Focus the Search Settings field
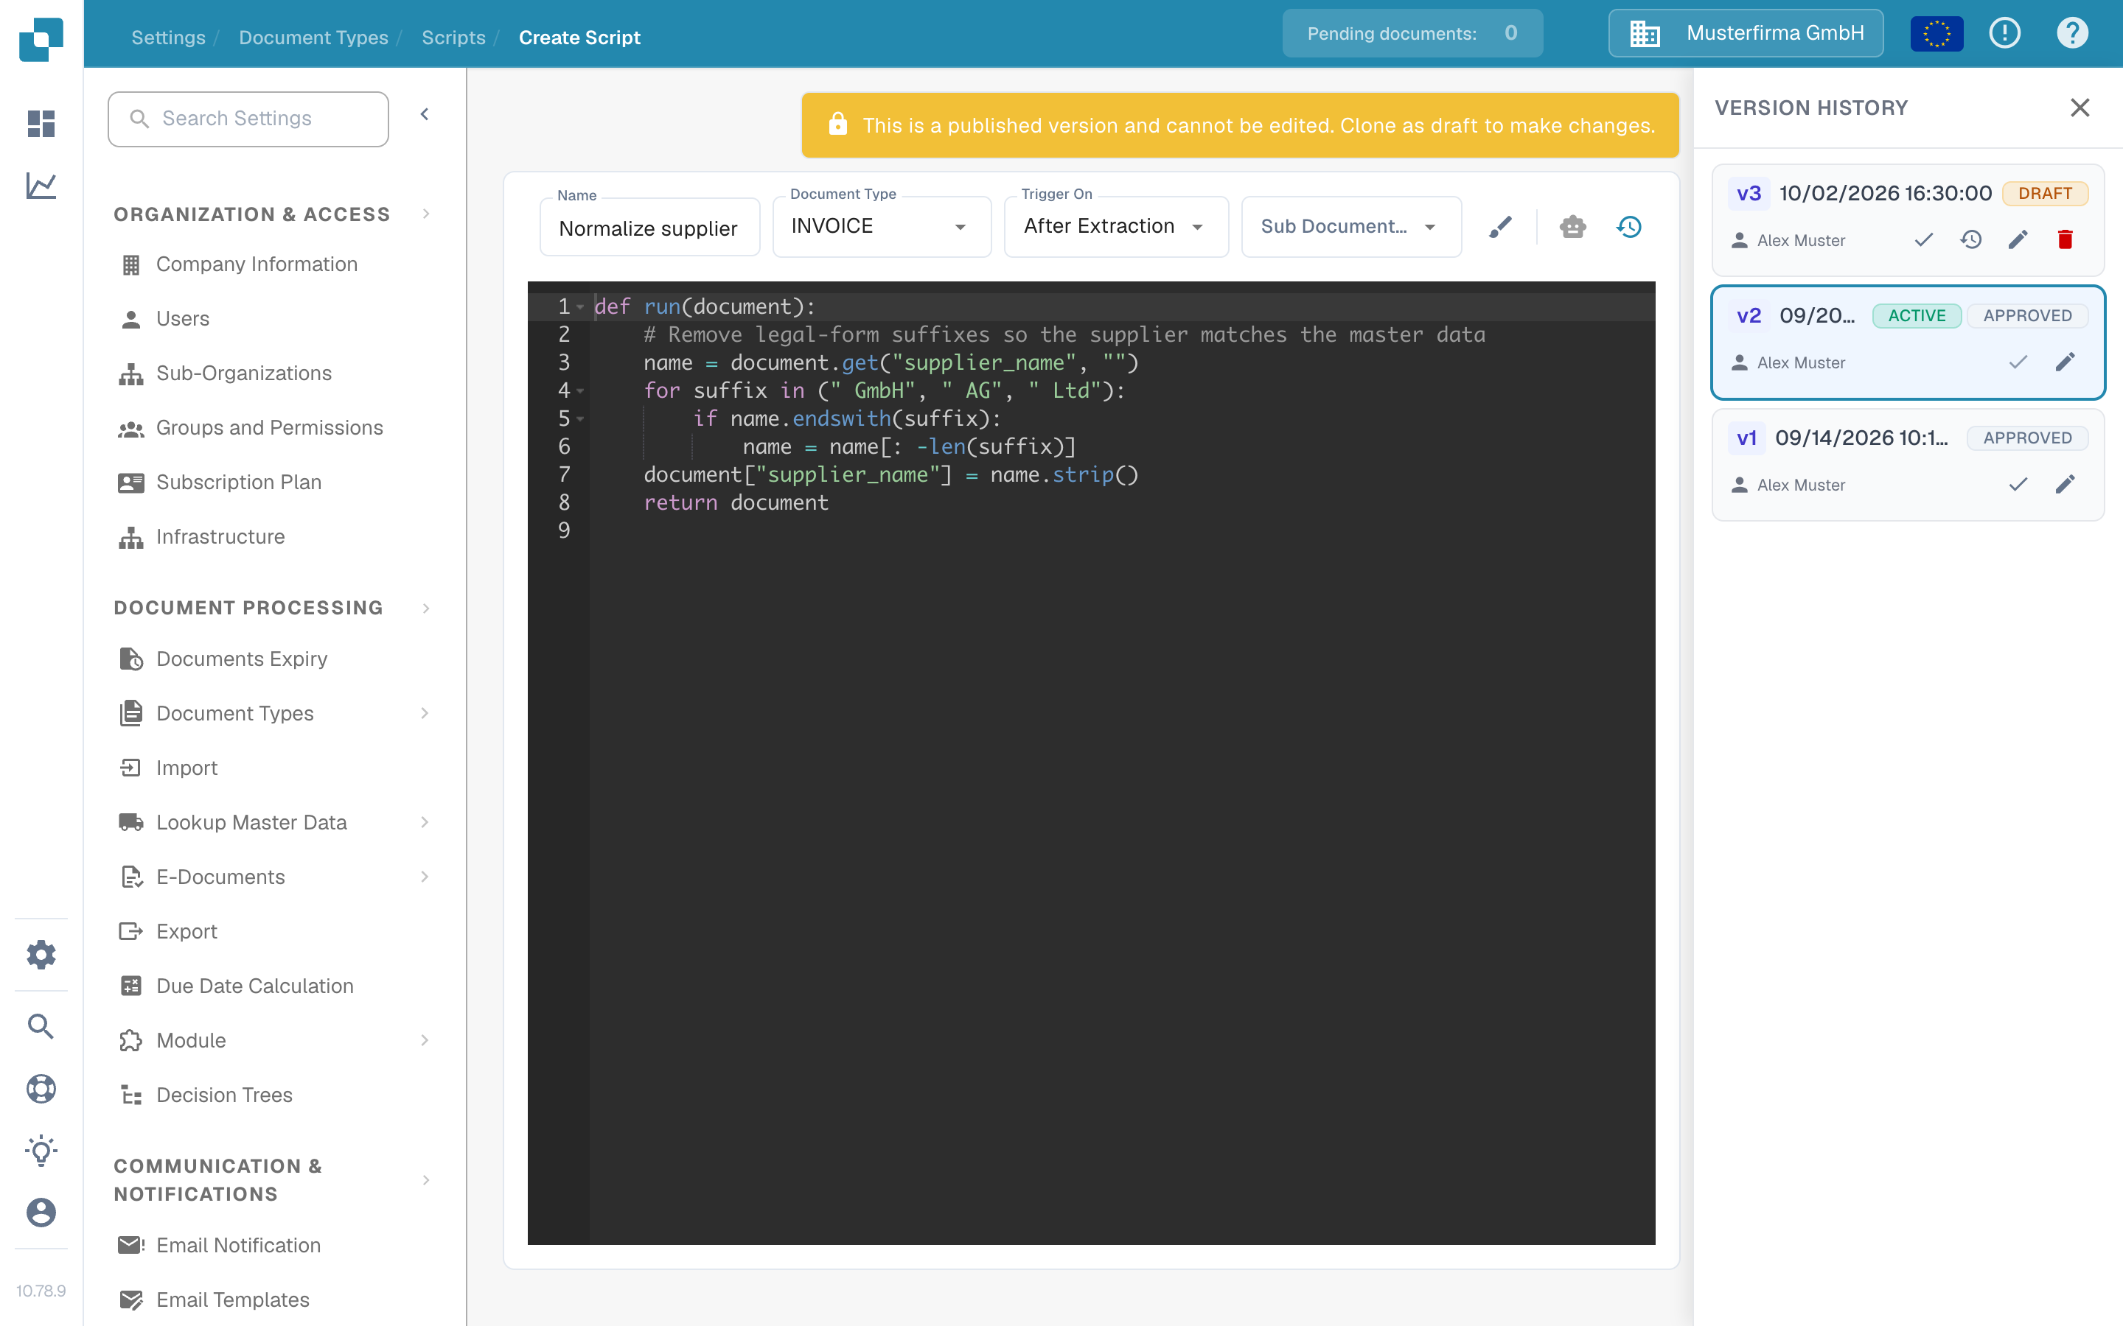 [248, 119]
